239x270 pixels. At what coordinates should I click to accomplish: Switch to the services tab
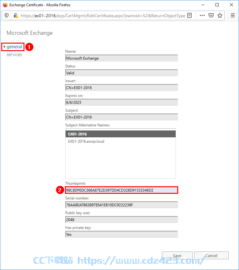tap(14, 55)
